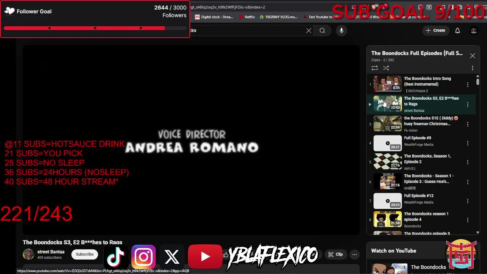Open 'YBGRIMY VLOG' bookmark

278,17
